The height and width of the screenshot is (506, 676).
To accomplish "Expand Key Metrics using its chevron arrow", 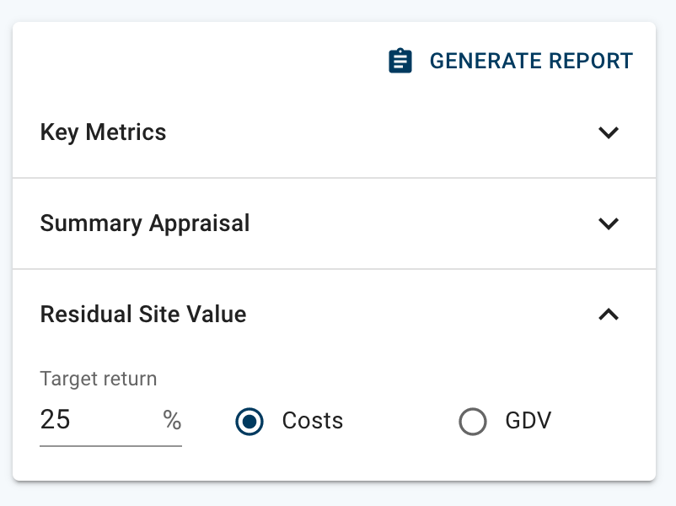I will pyautogui.click(x=609, y=132).
